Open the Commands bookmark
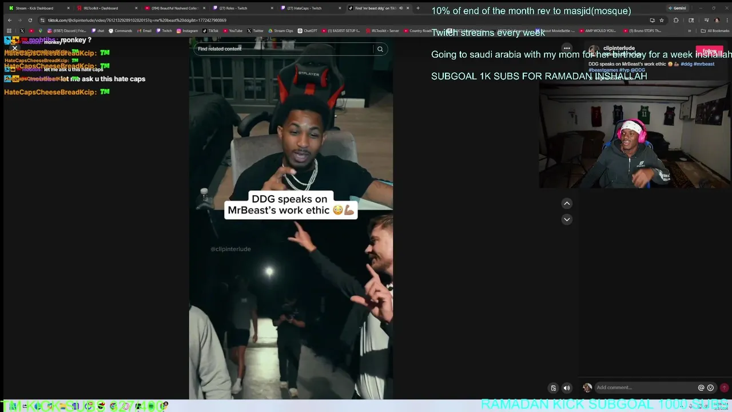Screen dimensions: 732x412 coord(120,31)
